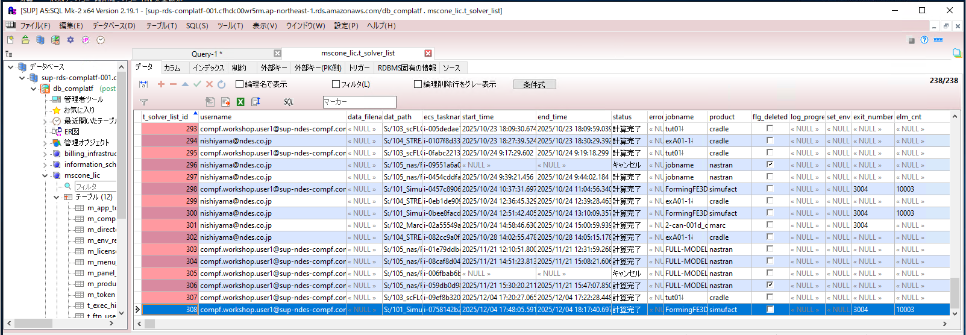Click inside the マーカー input field

[359, 102]
